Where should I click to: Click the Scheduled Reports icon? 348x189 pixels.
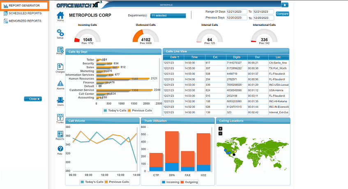point(6,13)
